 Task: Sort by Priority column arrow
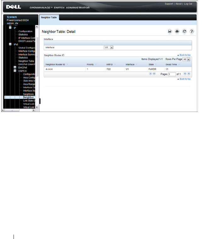96,64
